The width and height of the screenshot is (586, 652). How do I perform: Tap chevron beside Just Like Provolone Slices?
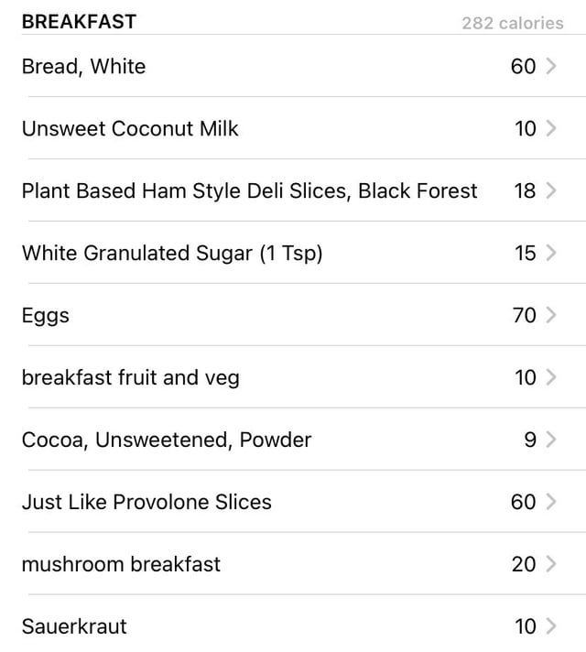[551, 502]
